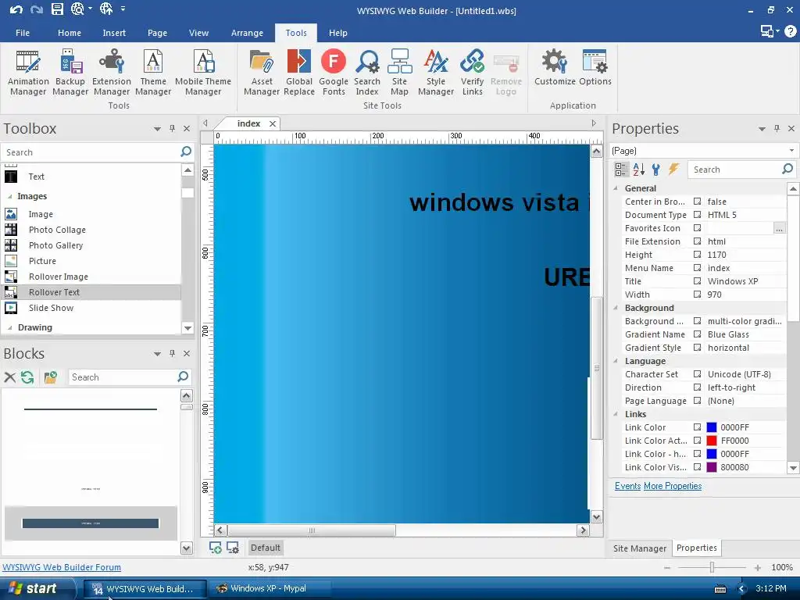Click the Publish globe icon
The image size is (800, 600).
click(106, 9)
